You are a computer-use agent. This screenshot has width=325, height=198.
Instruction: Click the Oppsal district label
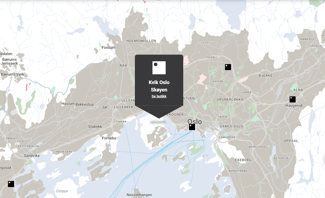click(x=291, y=141)
